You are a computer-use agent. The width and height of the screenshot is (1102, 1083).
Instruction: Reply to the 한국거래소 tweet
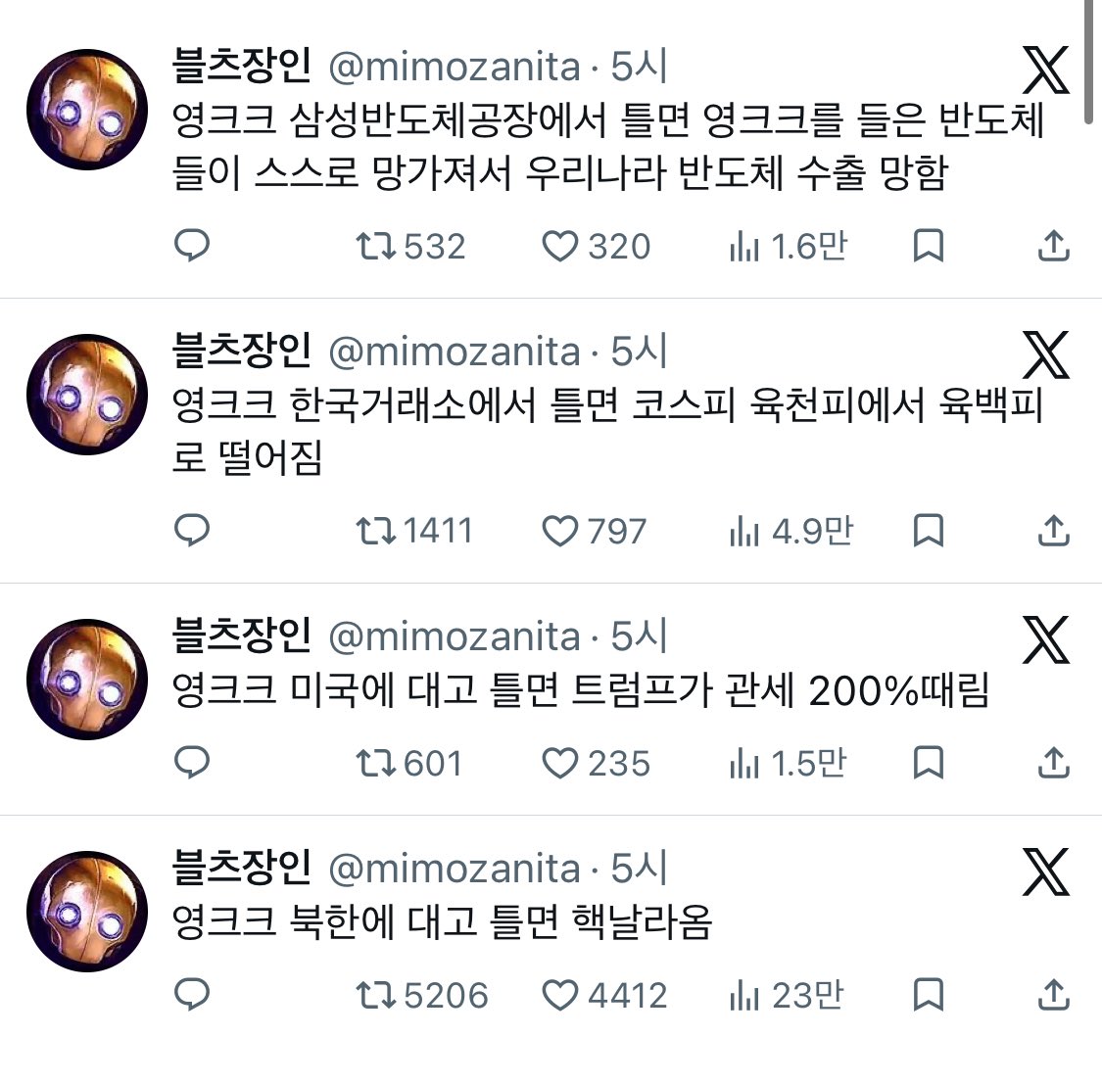tap(192, 530)
